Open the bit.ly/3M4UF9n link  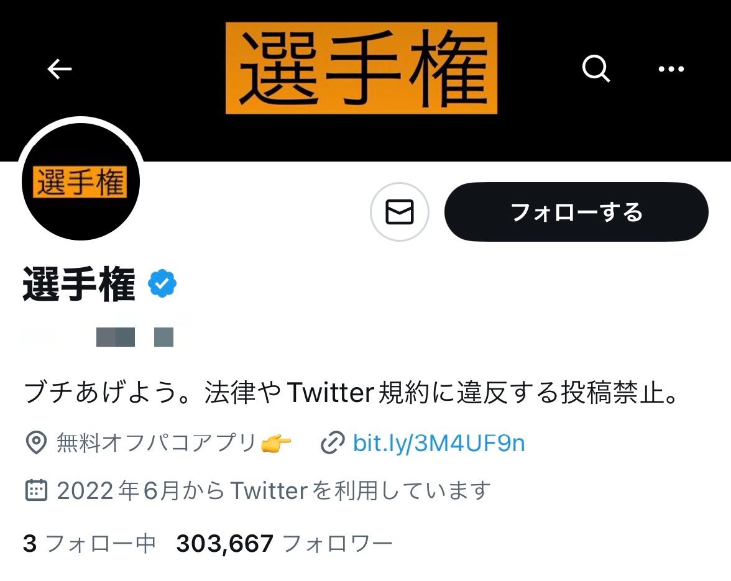(x=439, y=443)
